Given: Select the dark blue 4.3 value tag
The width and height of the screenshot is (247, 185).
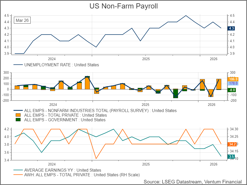Looking at the screenshot, I should click(231, 29).
